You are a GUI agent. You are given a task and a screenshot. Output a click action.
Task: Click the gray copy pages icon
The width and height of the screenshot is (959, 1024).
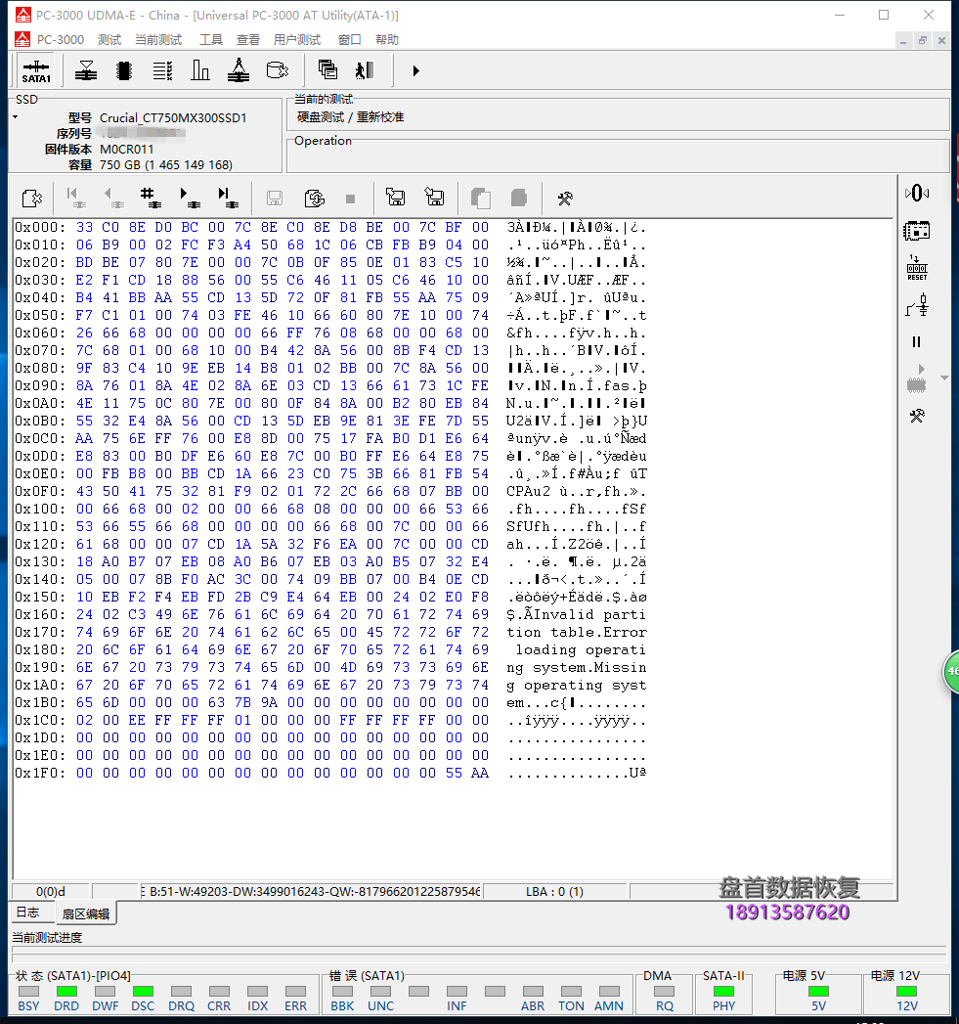click(x=481, y=198)
